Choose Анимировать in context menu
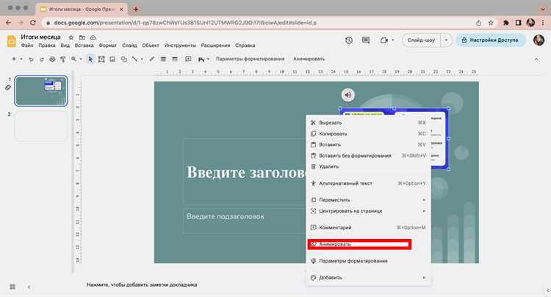 [x=368, y=244]
